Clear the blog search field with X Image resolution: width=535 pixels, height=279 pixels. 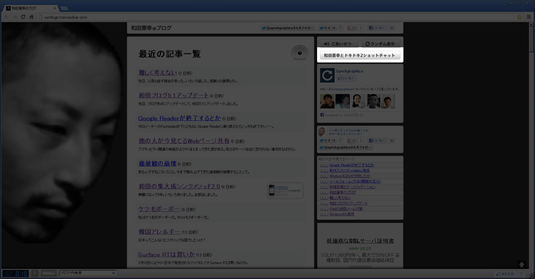pos(114,273)
